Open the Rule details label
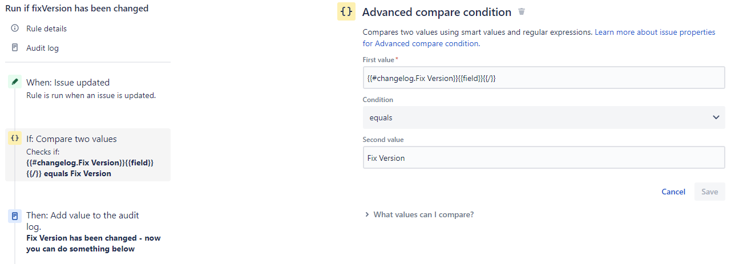Image resolution: width=739 pixels, height=264 pixels. click(x=46, y=29)
